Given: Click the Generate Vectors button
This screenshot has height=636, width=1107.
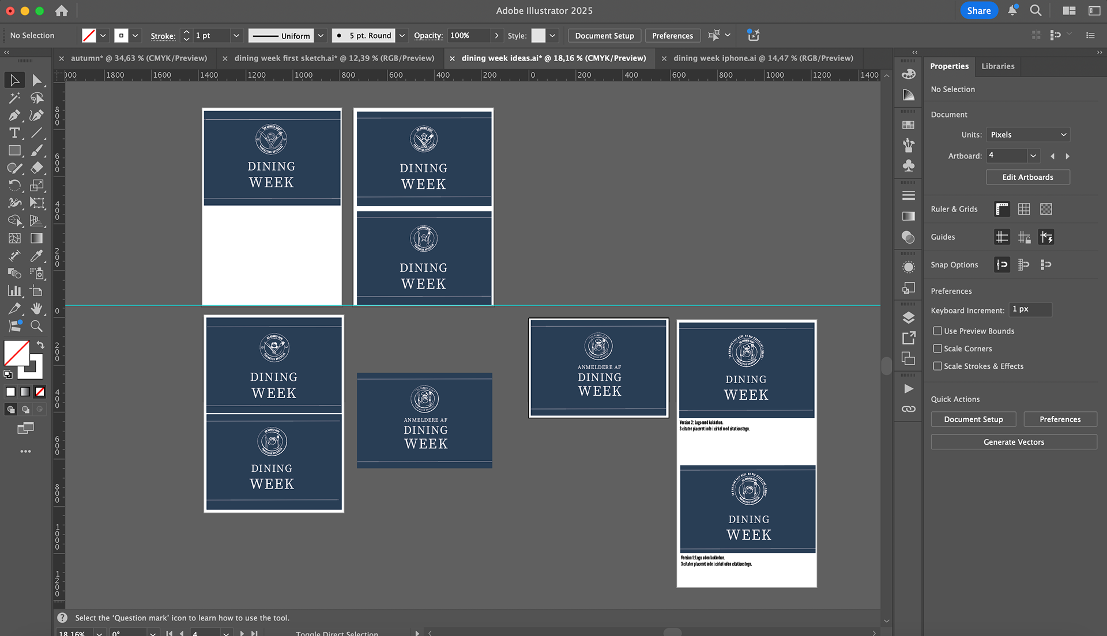Looking at the screenshot, I should (1014, 442).
